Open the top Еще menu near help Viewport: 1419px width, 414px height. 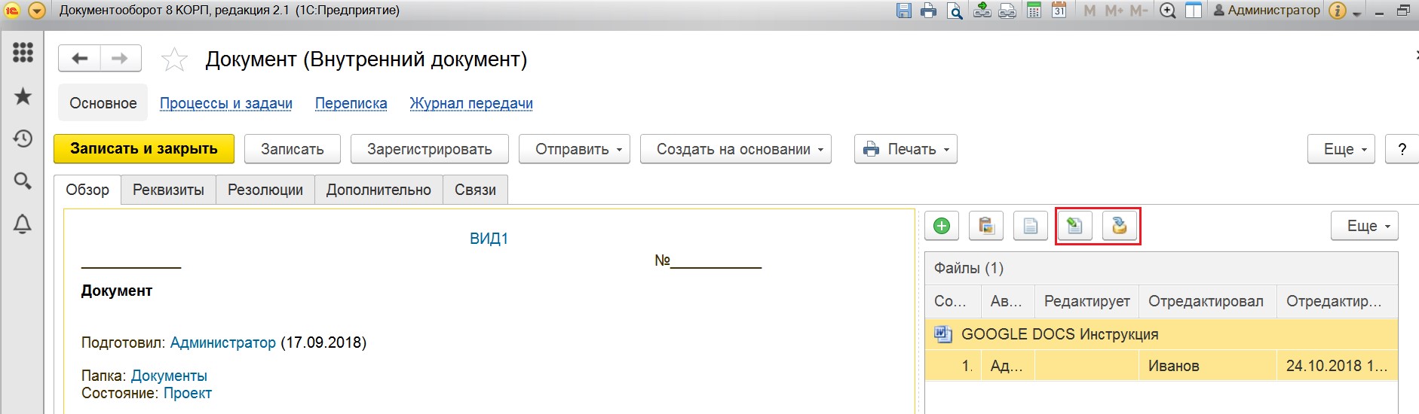click(1341, 149)
